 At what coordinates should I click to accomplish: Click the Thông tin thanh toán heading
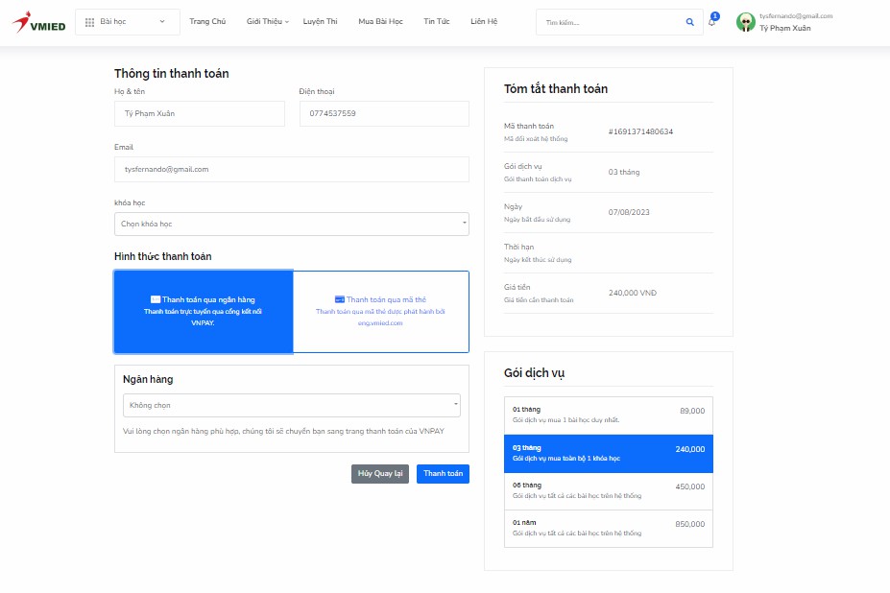[x=172, y=74]
